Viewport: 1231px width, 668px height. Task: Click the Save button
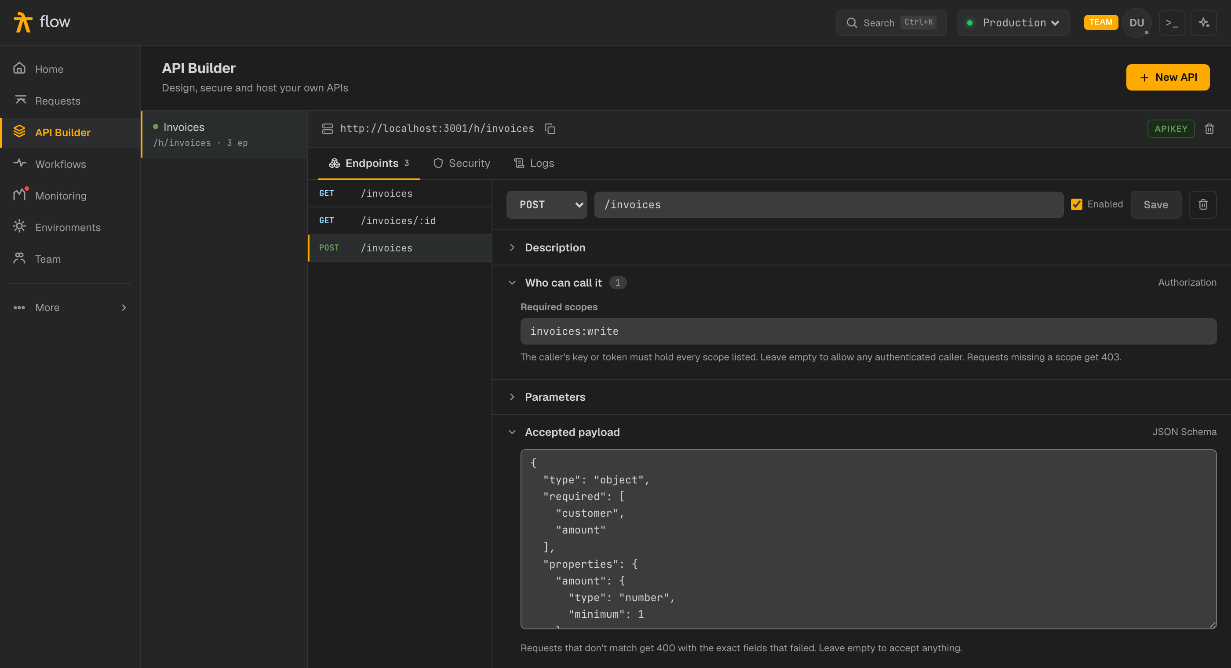click(1155, 204)
